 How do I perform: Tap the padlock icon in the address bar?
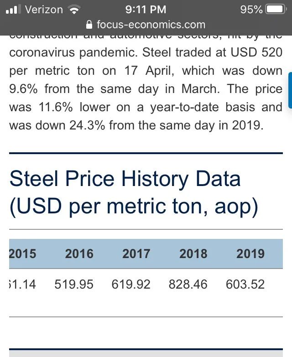pos(89,25)
